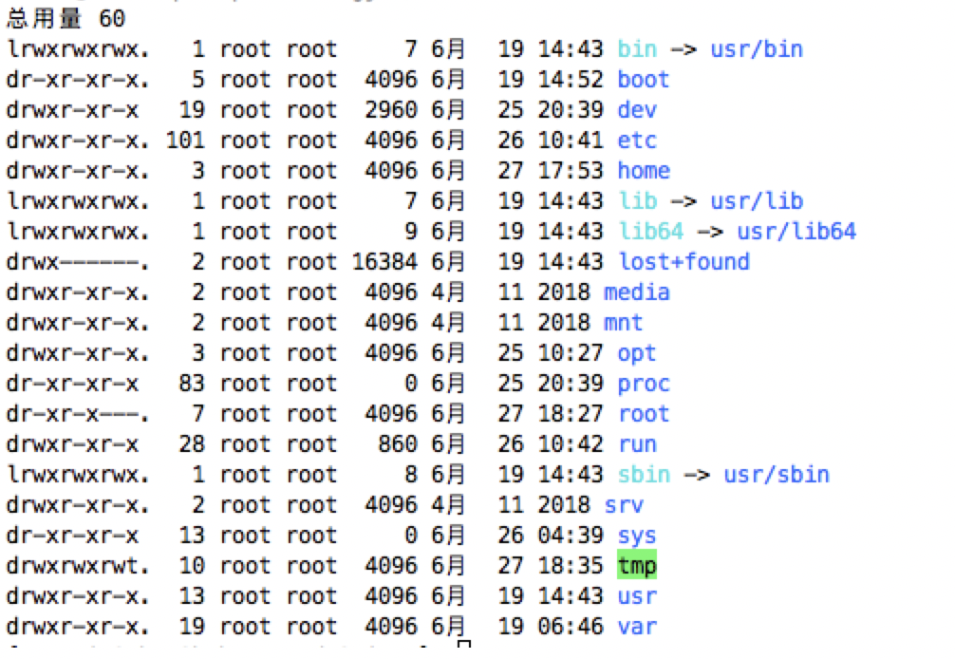
Task: Click the "opt" directory name
Action: click(x=637, y=353)
